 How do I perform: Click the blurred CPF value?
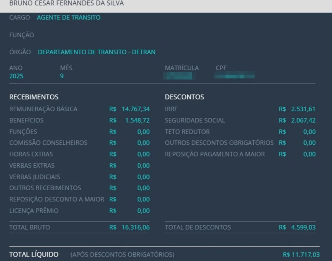(x=234, y=76)
